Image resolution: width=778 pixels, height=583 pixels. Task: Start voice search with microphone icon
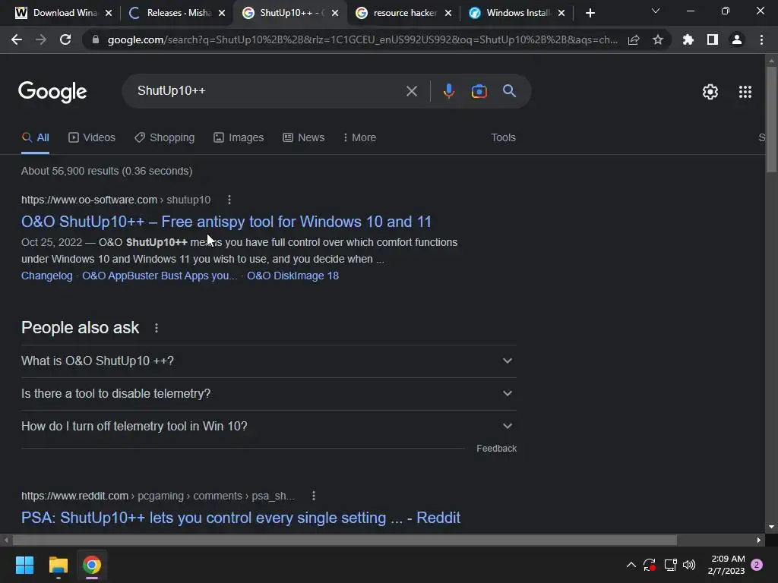point(448,91)
